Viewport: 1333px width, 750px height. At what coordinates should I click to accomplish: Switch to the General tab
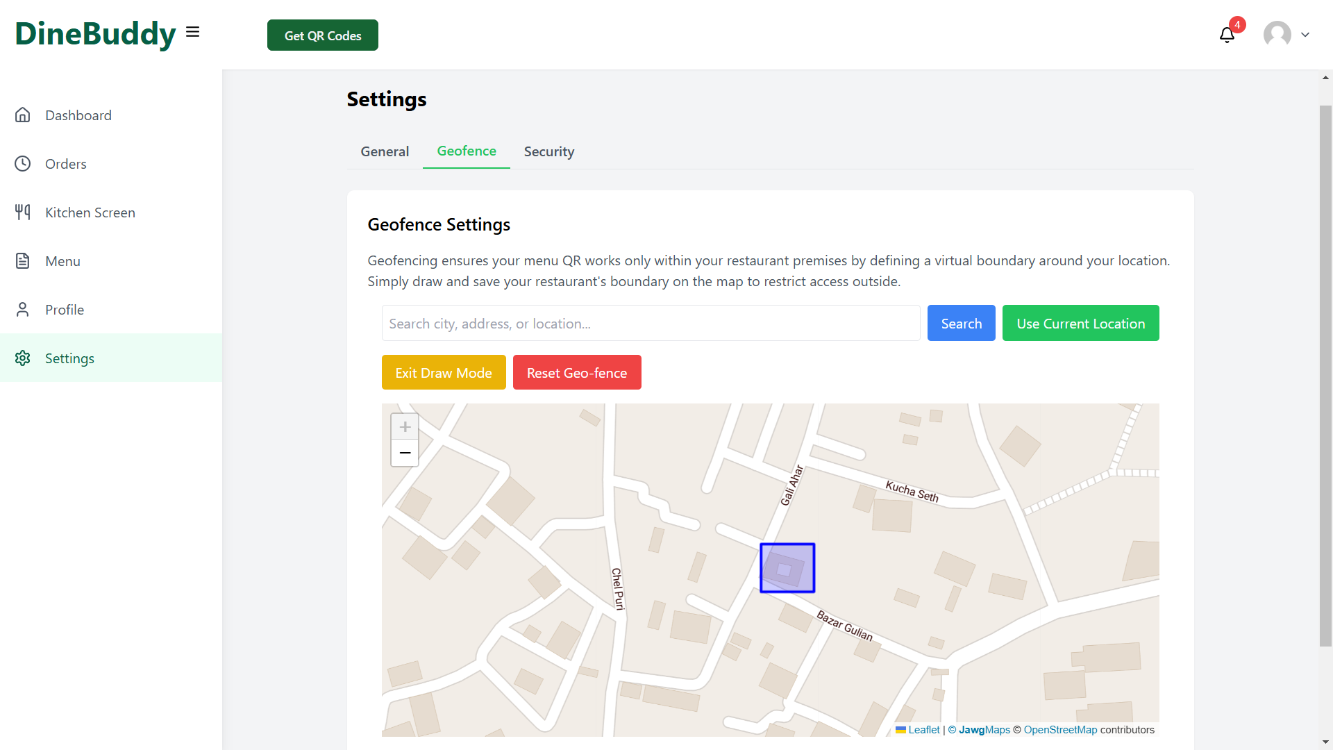[x=385, y=151]
